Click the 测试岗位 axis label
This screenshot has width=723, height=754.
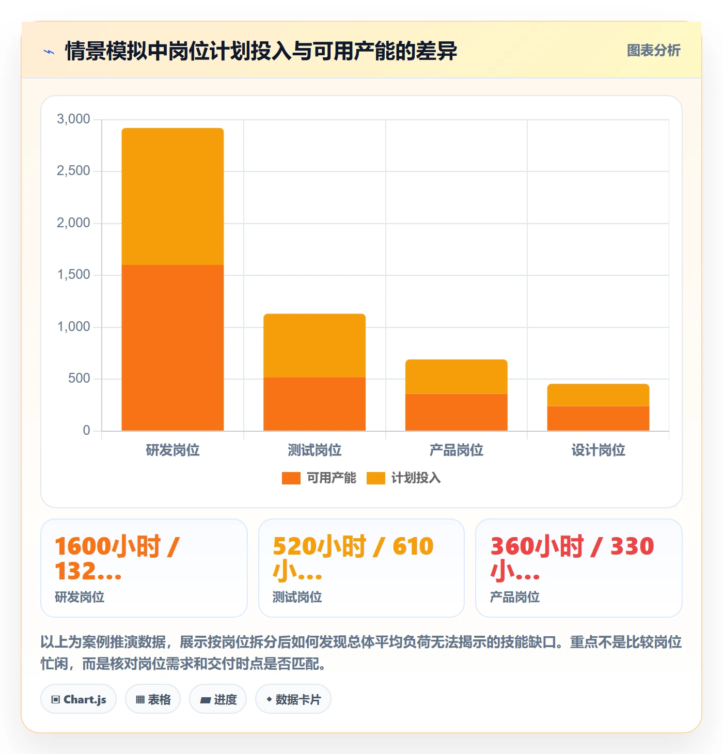[315, 450]
